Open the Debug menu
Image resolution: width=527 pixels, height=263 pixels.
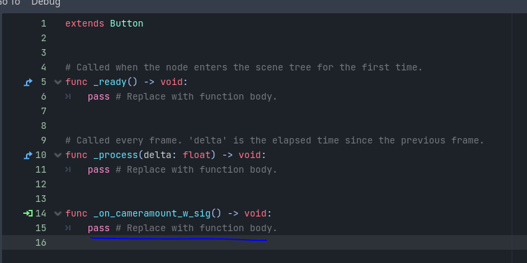(x=46, y=3)
